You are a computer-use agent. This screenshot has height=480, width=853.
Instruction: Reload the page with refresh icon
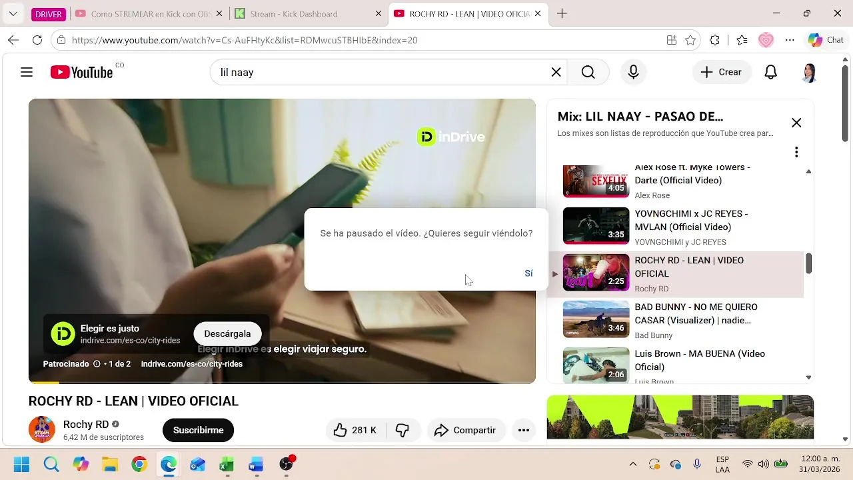(37, 40)
